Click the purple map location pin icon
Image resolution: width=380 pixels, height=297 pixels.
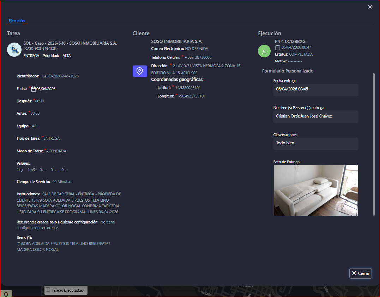[140, 71]
